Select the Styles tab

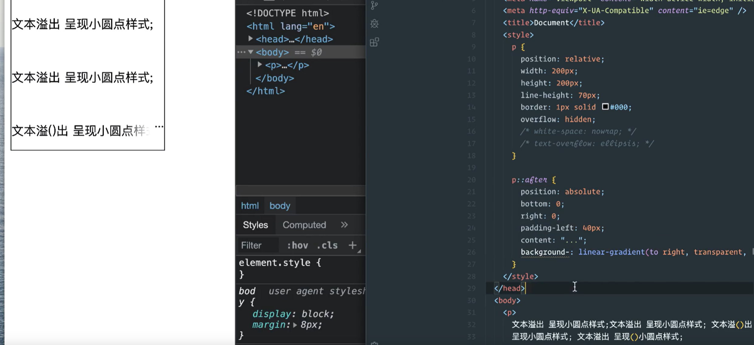click(255, 225)
